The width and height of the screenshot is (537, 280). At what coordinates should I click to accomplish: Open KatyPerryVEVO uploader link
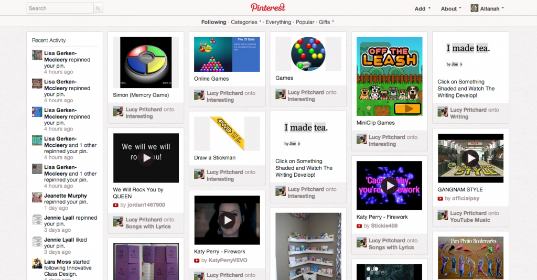228,260
